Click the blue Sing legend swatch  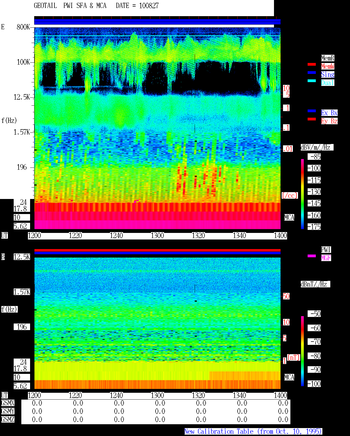pos(312,73)
